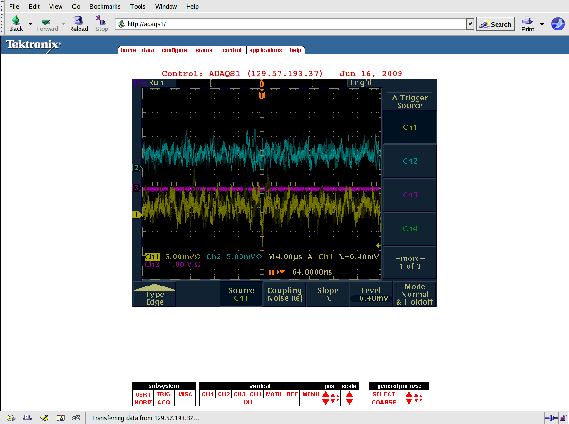The height and width of the screenshot is (424, 569).
Task: Toggle the COARSE adjustment button
Action: [x=384, y=402]
